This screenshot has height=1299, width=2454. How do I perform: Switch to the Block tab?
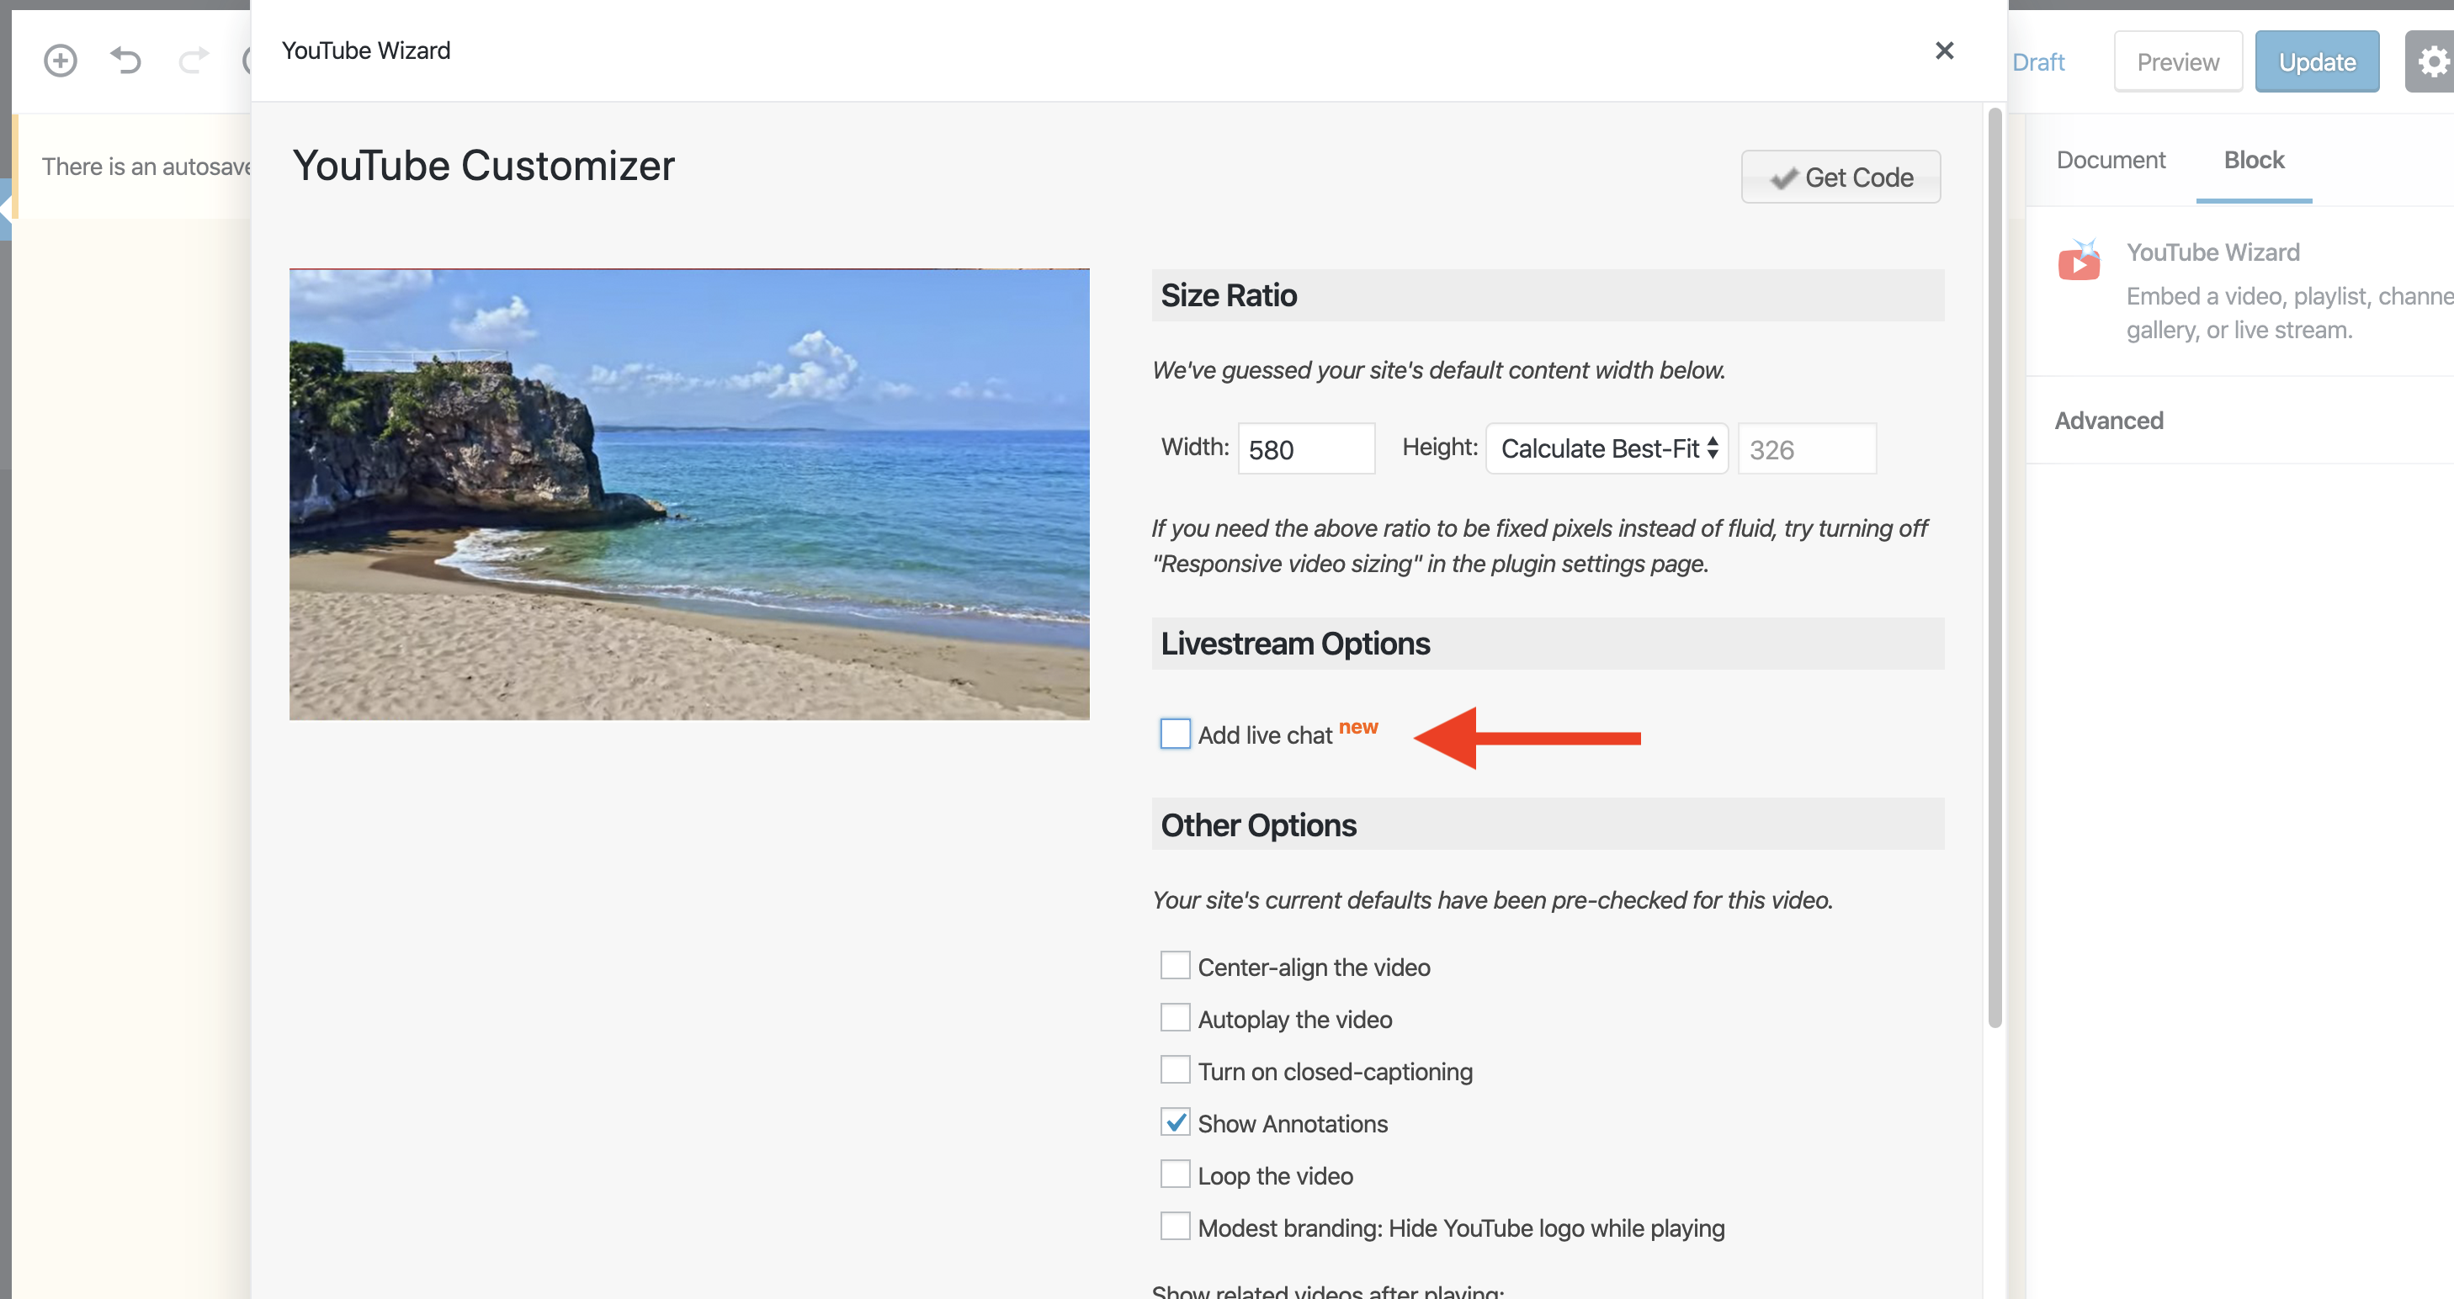(2255, 159)
